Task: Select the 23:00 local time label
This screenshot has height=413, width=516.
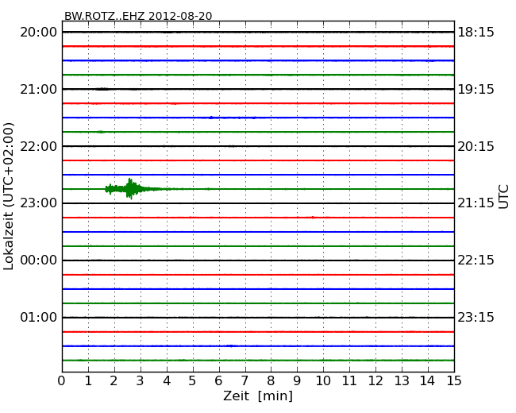Action: pyautogui.click(x=39, y=203)
